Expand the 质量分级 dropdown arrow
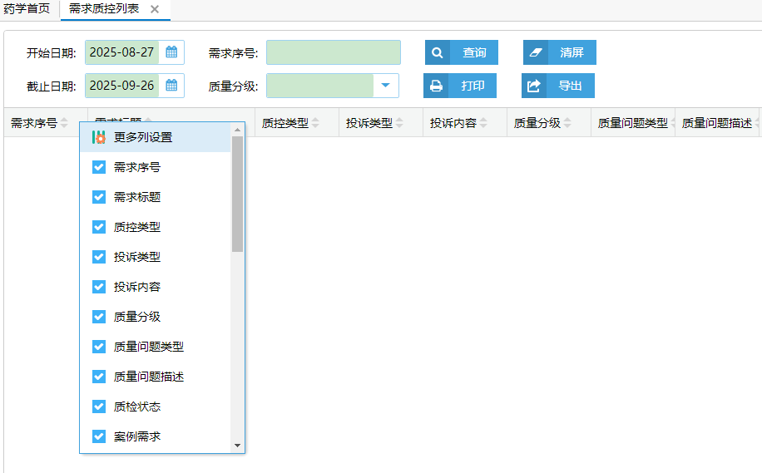Viewport: 762px width, 473px height. [x=386, y=86]
